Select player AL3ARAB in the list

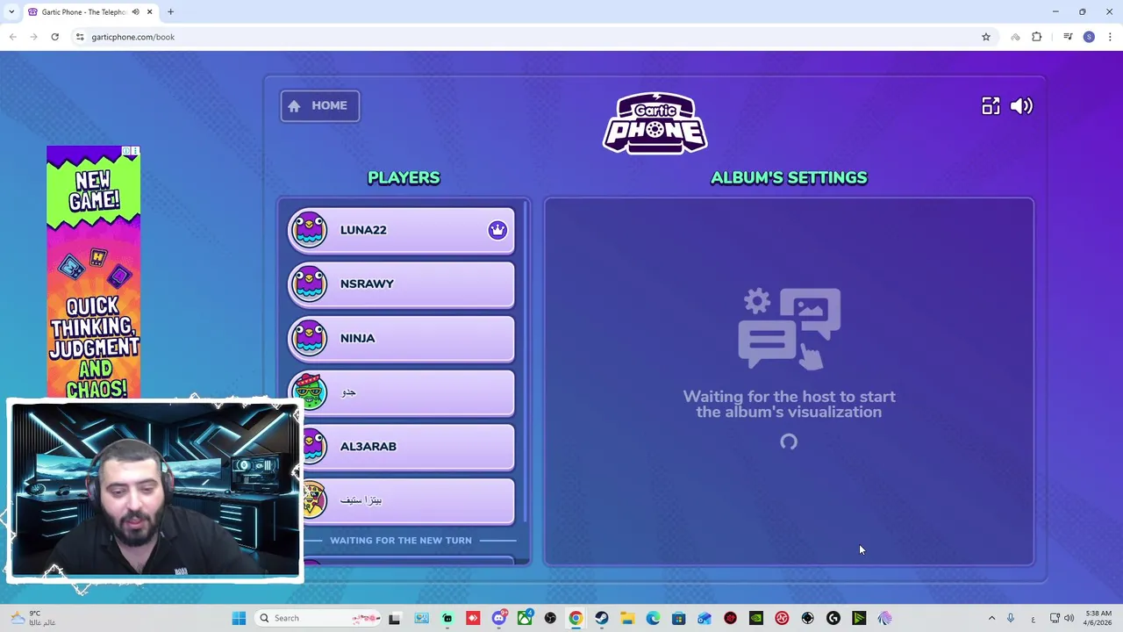pos(401,446)
